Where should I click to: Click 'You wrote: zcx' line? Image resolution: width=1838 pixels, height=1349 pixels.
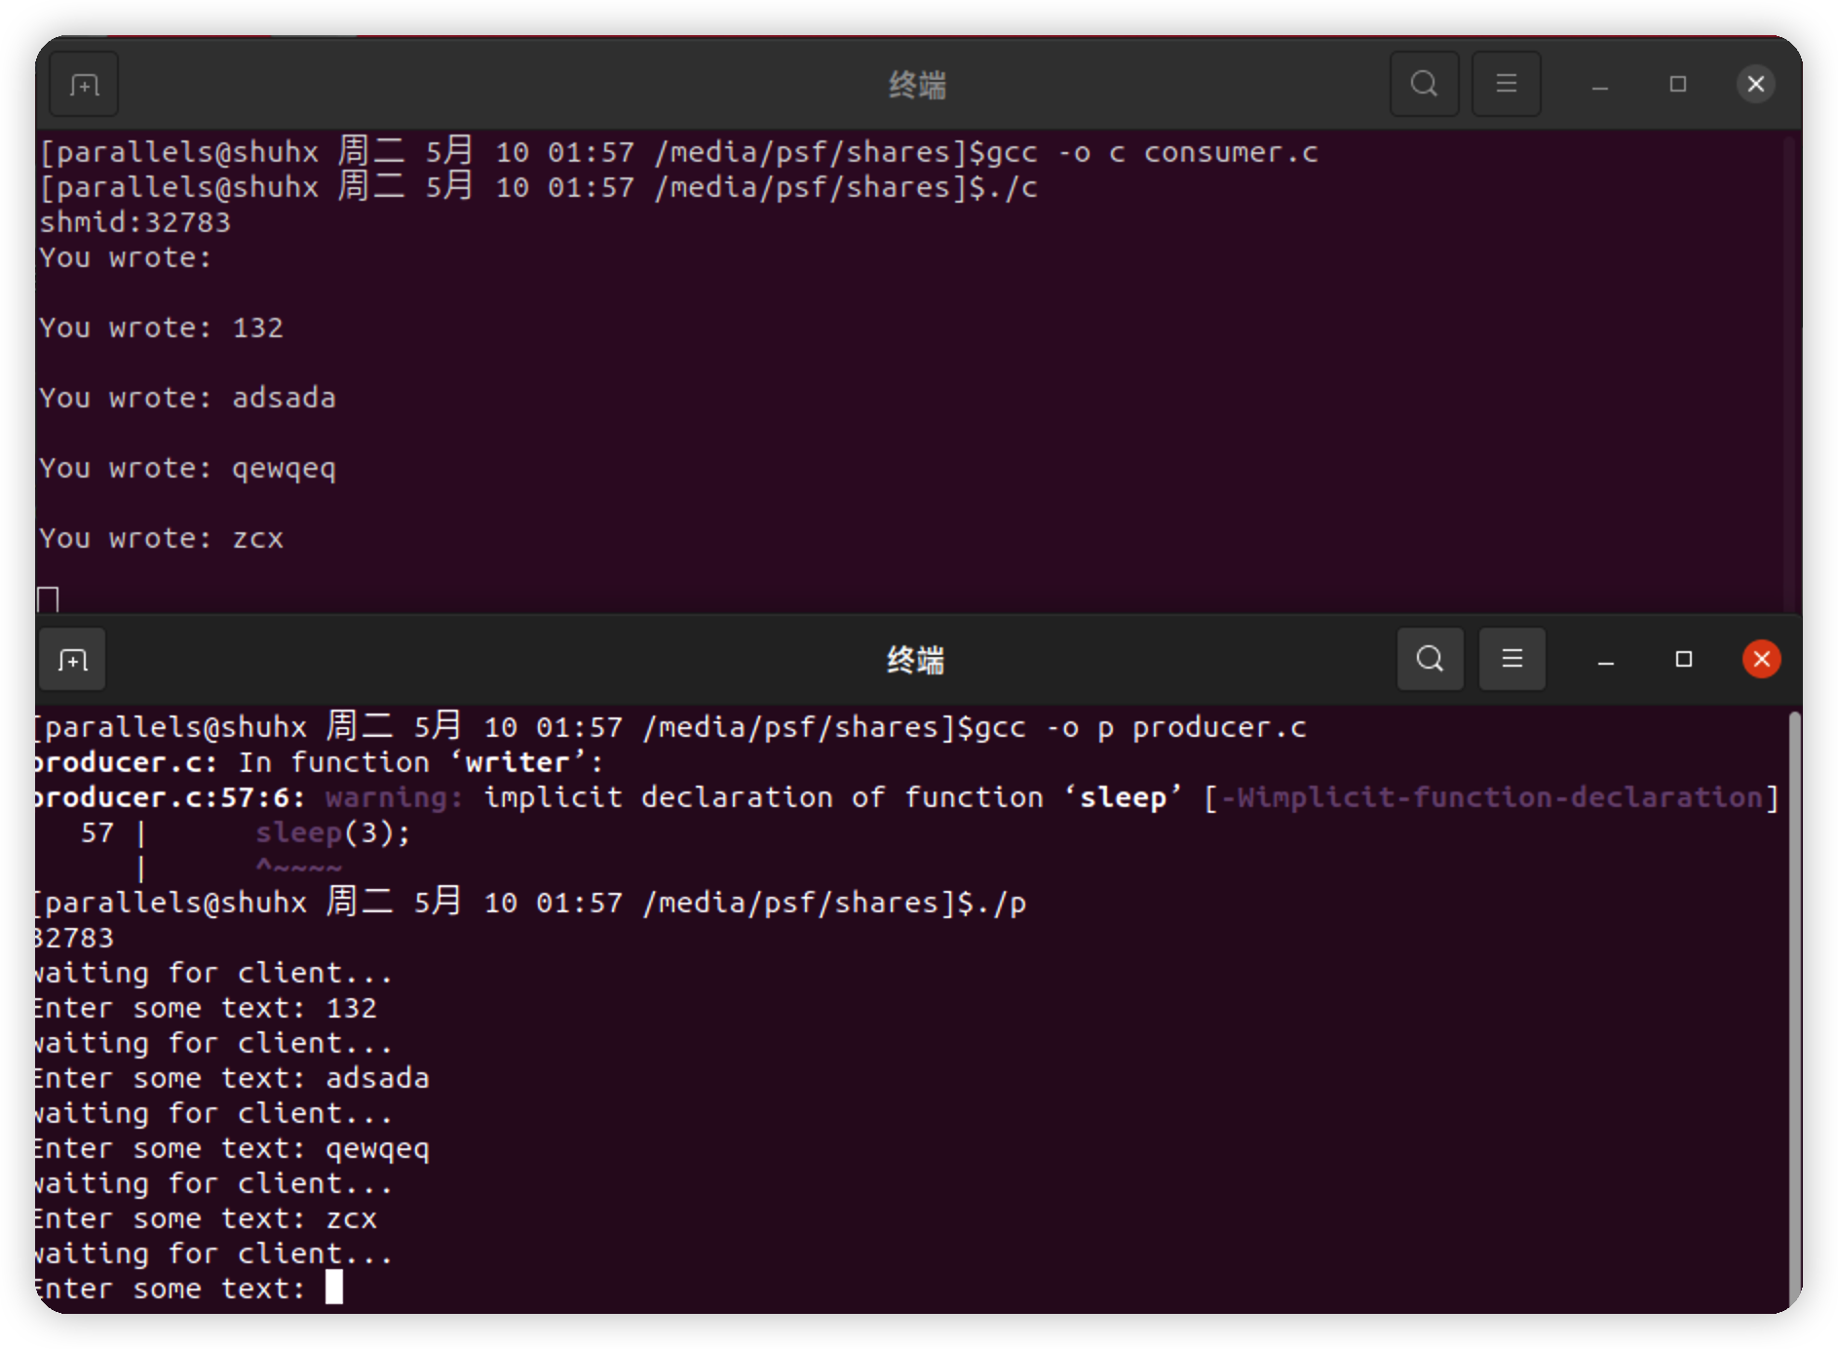162,539
